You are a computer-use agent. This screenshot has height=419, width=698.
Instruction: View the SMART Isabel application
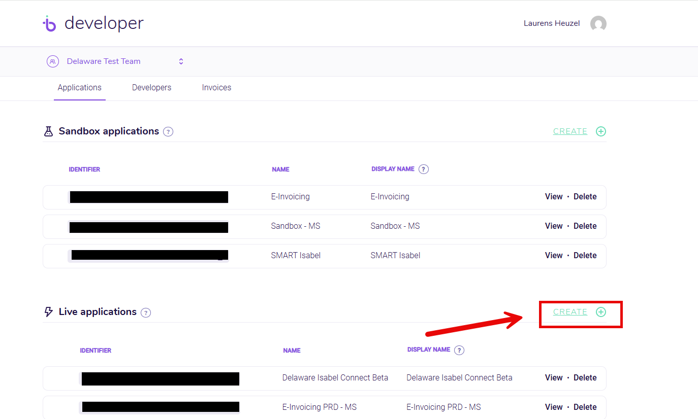(x=554, y=256)
